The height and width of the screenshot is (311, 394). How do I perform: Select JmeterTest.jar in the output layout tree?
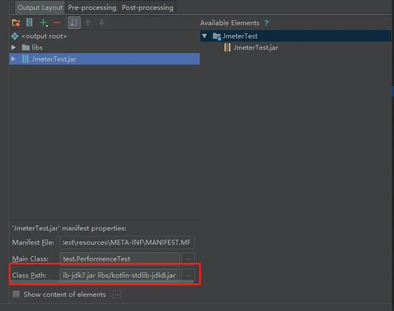pyautogui.click(x=104, y=59)
